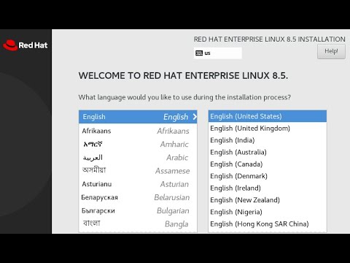The height and width of the screenshot is (263, 350).
Task: Click the Red Hat logo
Action: [26, 45]
